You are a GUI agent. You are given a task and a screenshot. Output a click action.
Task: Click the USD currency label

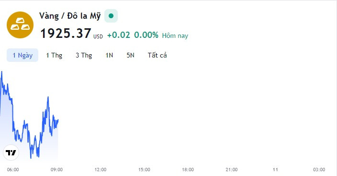click(x=98, y=36)
